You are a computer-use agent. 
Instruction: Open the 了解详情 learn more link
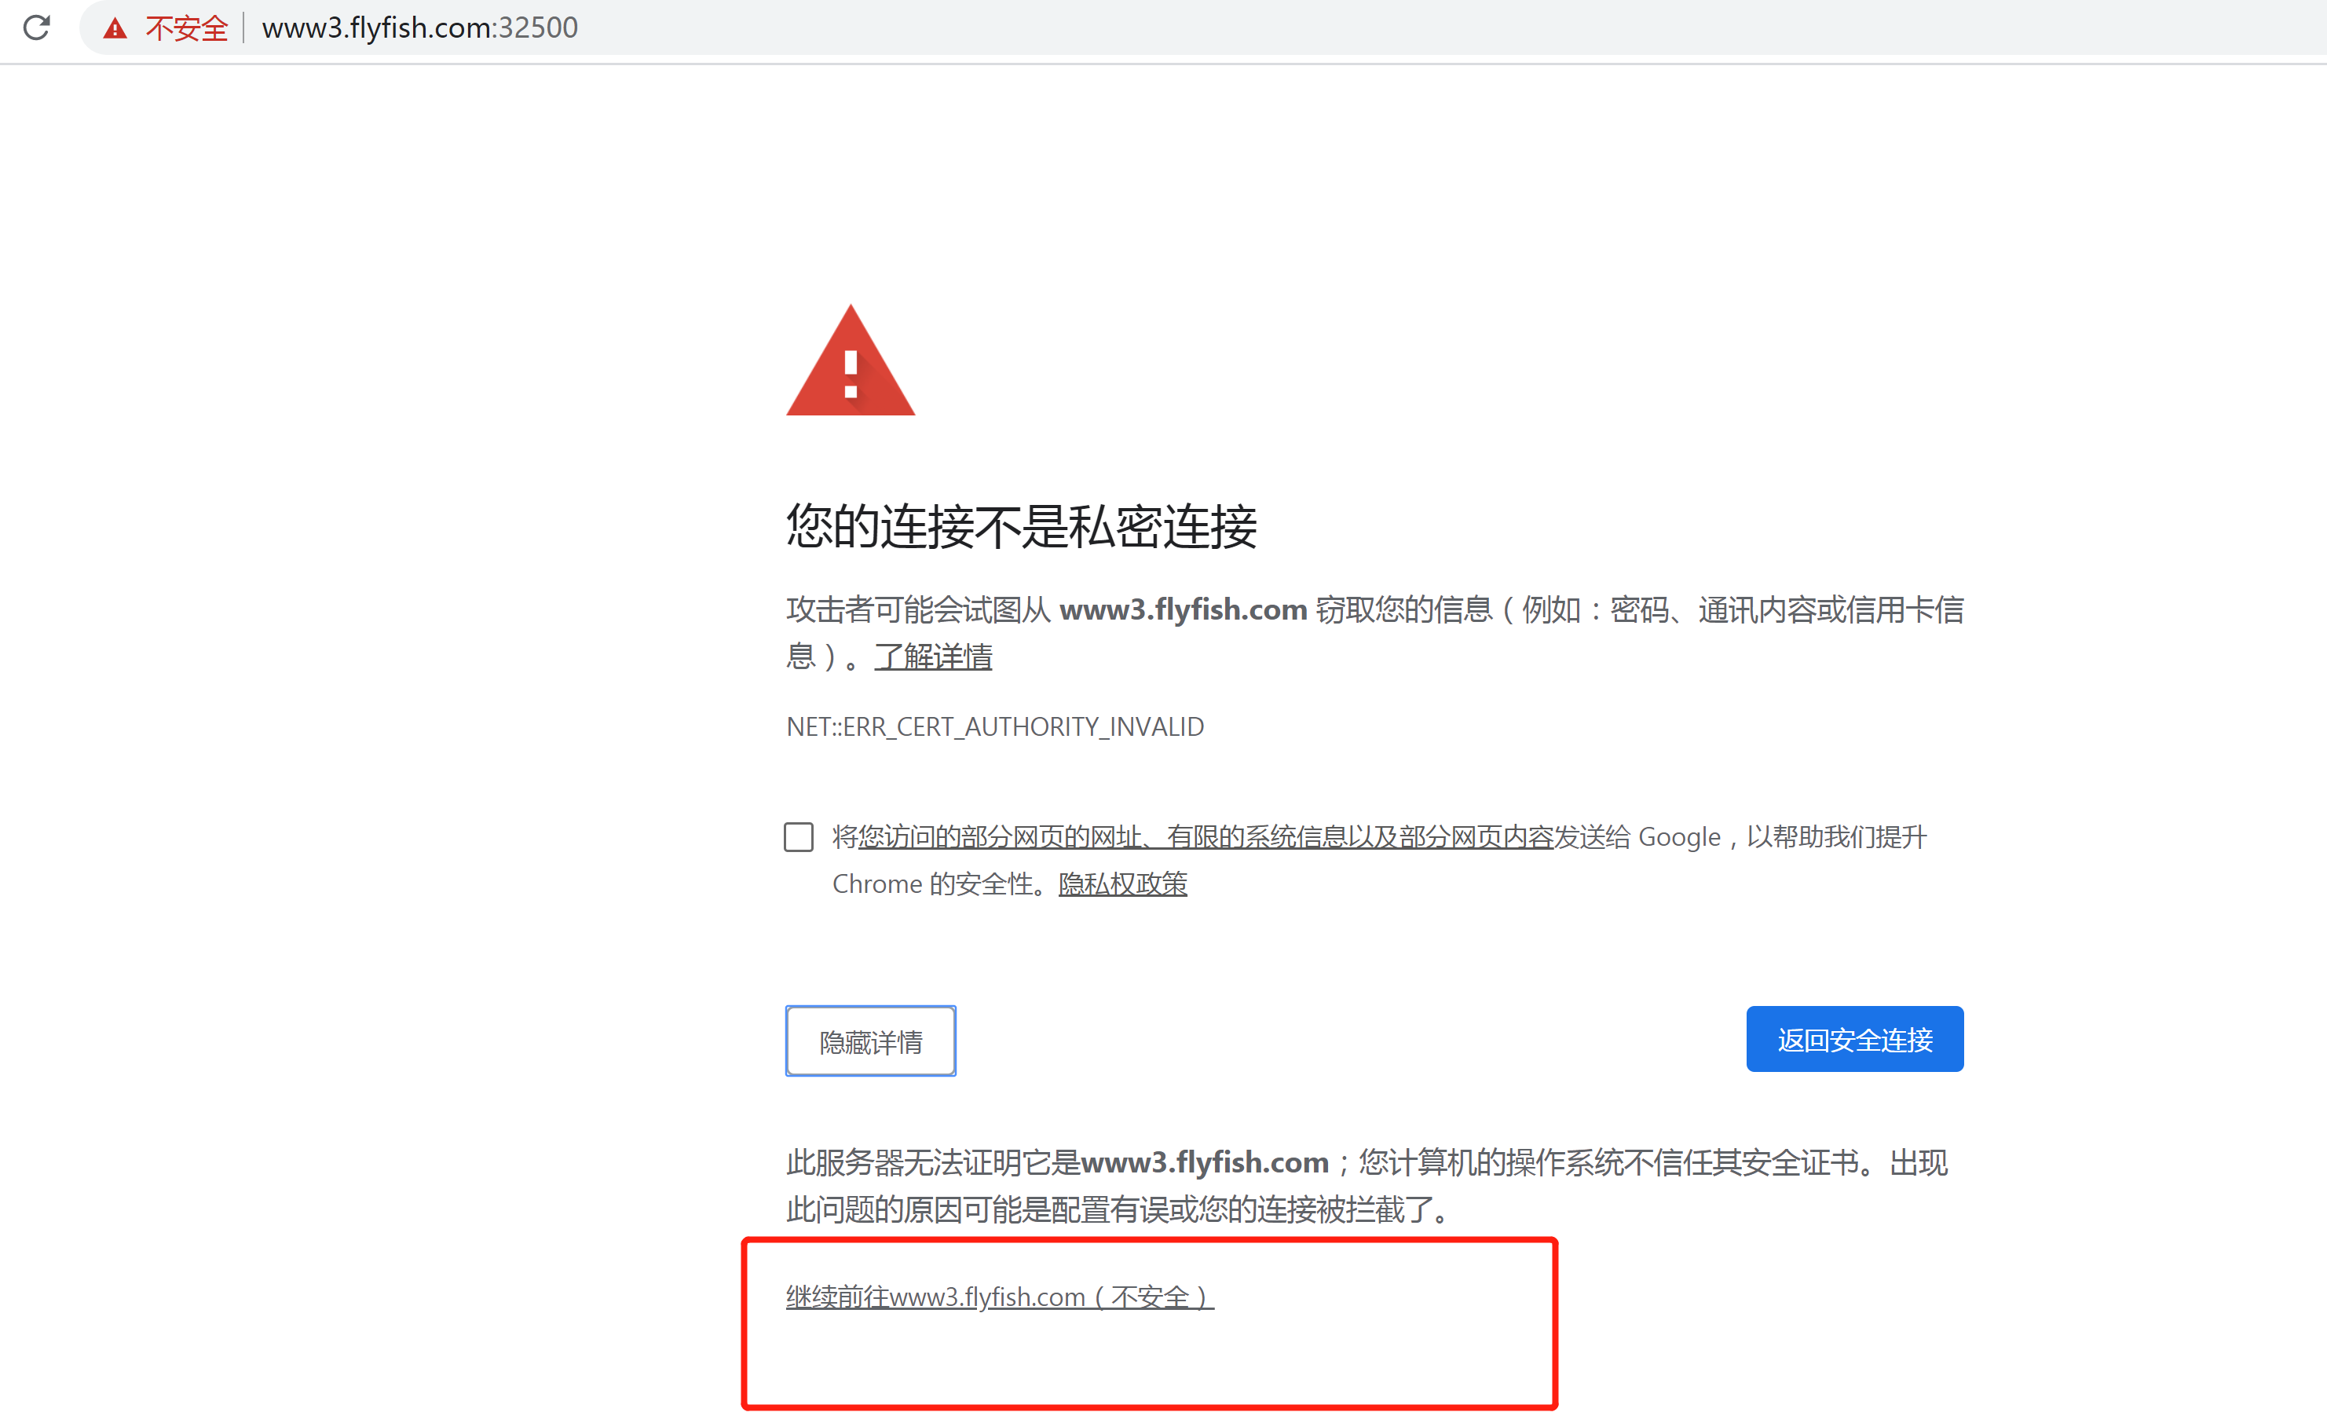933,657
